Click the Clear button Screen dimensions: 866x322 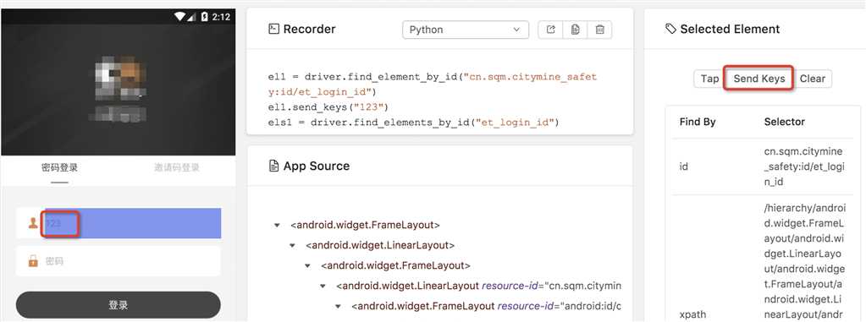coord(813,79)
